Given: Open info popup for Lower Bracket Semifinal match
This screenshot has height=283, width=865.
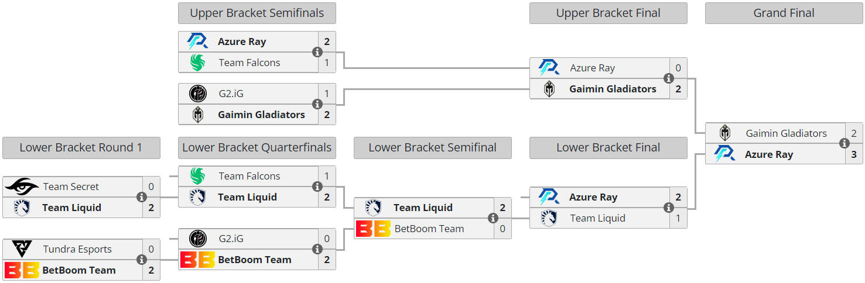Looking at the screenshot, I should [493, 218].
